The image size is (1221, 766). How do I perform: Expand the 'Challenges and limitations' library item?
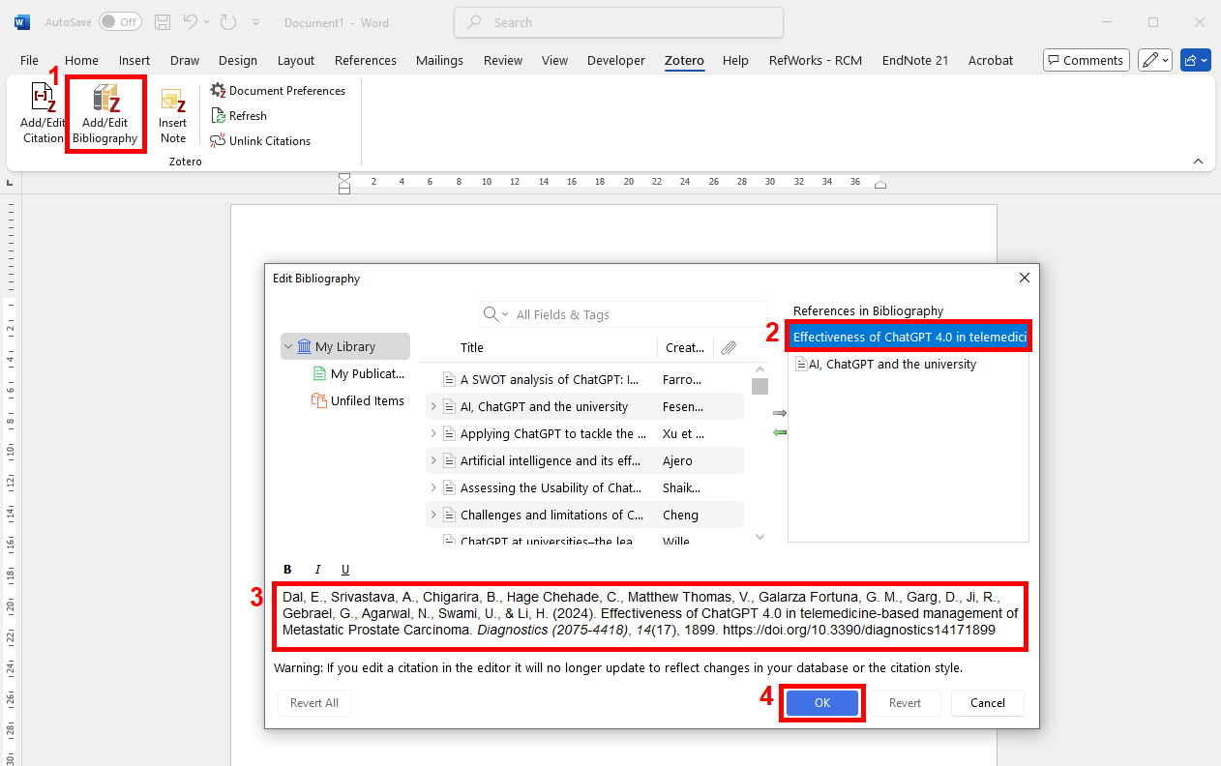433,516
